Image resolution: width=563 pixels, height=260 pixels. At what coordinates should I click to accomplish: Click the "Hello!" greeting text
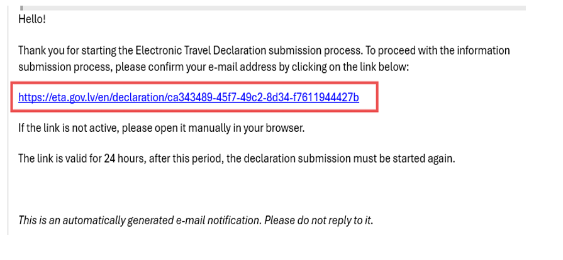click(32, 19)
